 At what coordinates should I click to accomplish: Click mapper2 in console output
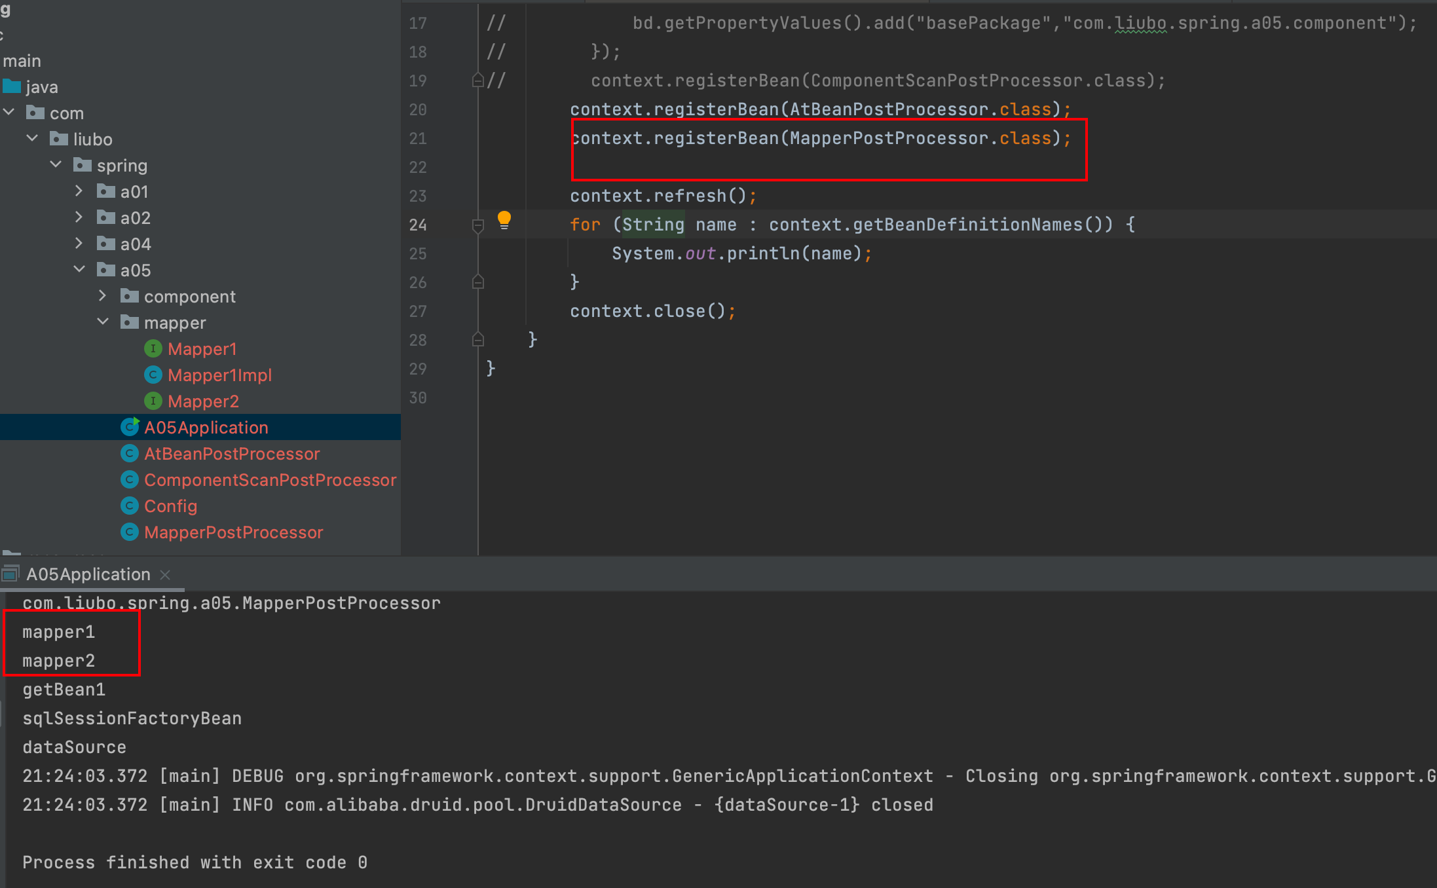click(x=58, y=661)
